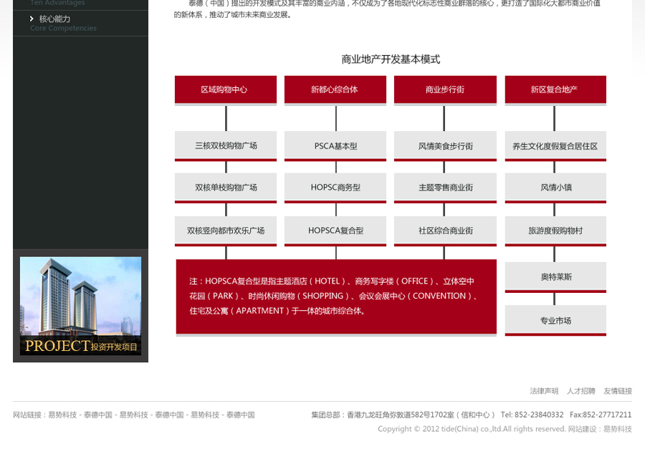
Task: Select the 专业市场 box
Action: [x=555, y=320]
